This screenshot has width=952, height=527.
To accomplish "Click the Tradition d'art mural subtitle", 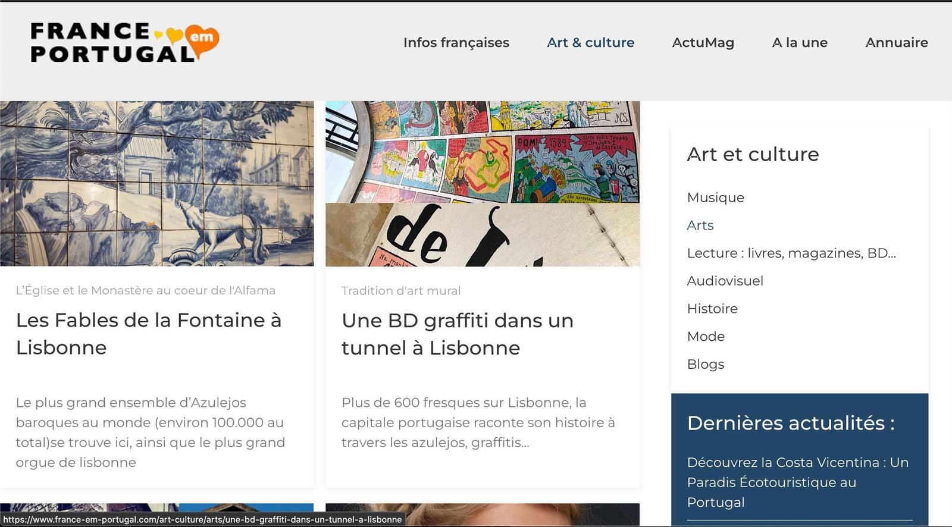I will click(400, 291).
